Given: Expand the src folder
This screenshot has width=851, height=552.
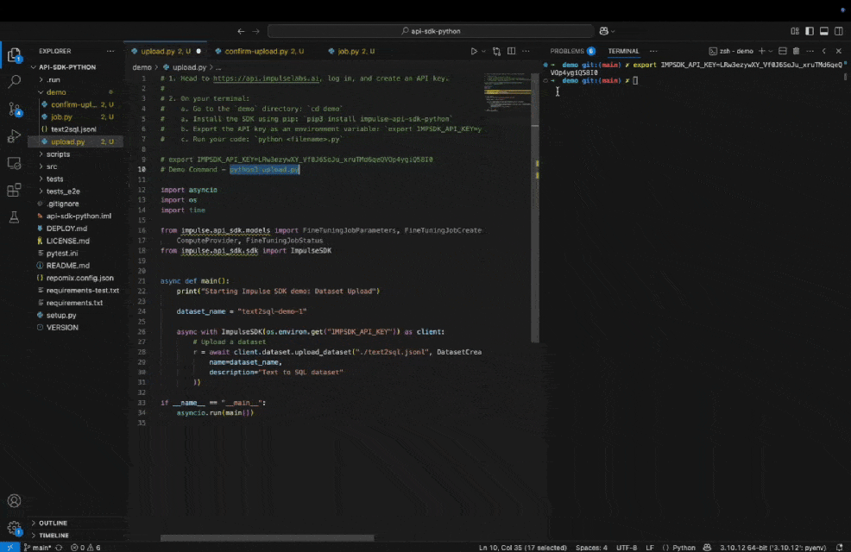Looking at the screenshot, I should click(52, 166).
